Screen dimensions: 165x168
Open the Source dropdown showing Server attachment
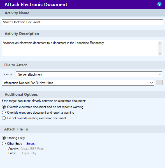(x=89, y=74)
